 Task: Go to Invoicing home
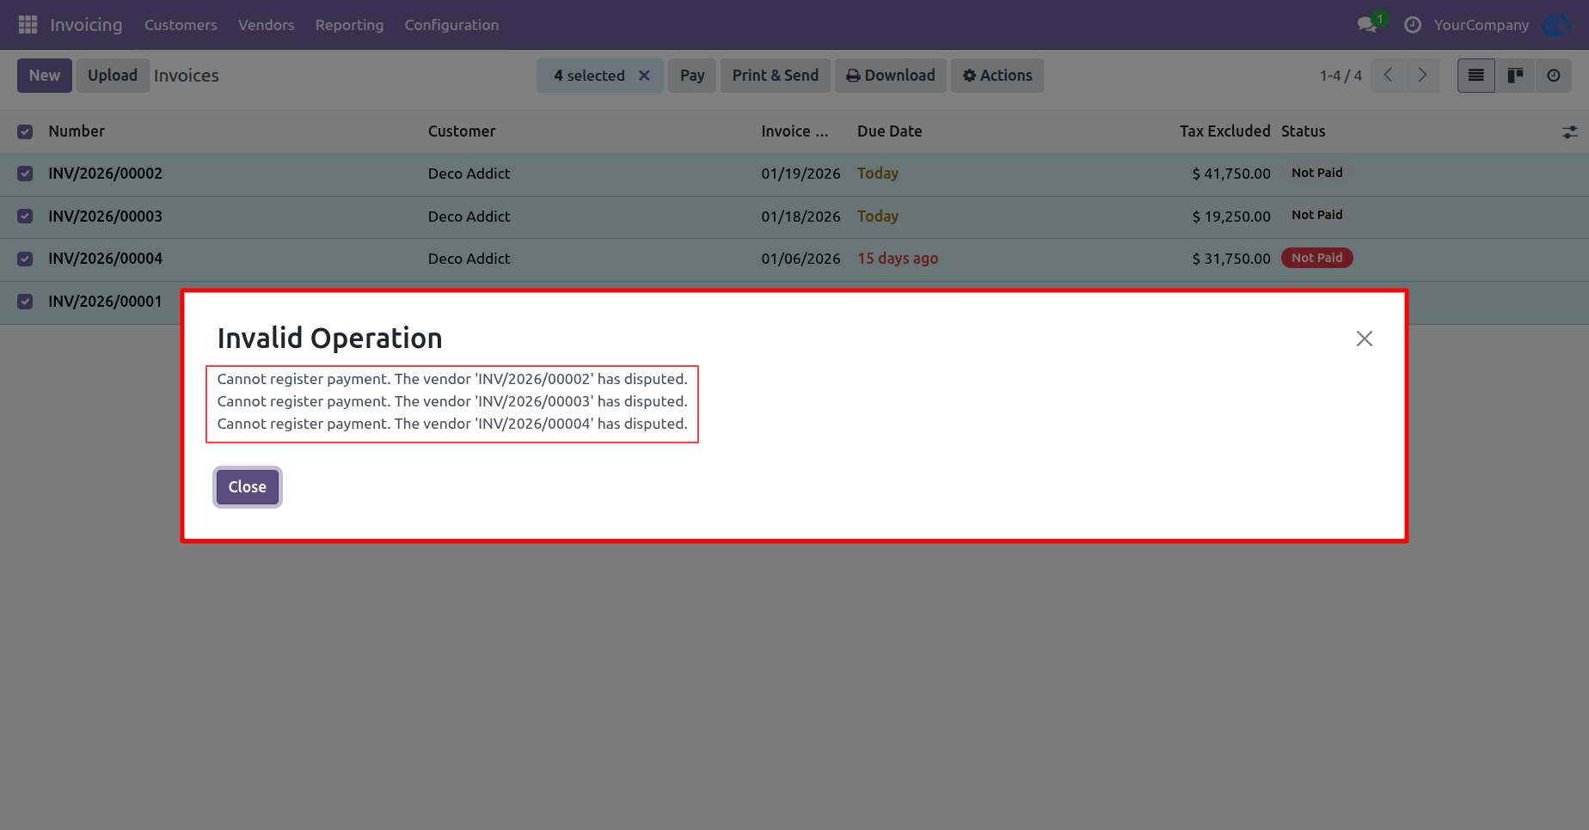[86, 25]
